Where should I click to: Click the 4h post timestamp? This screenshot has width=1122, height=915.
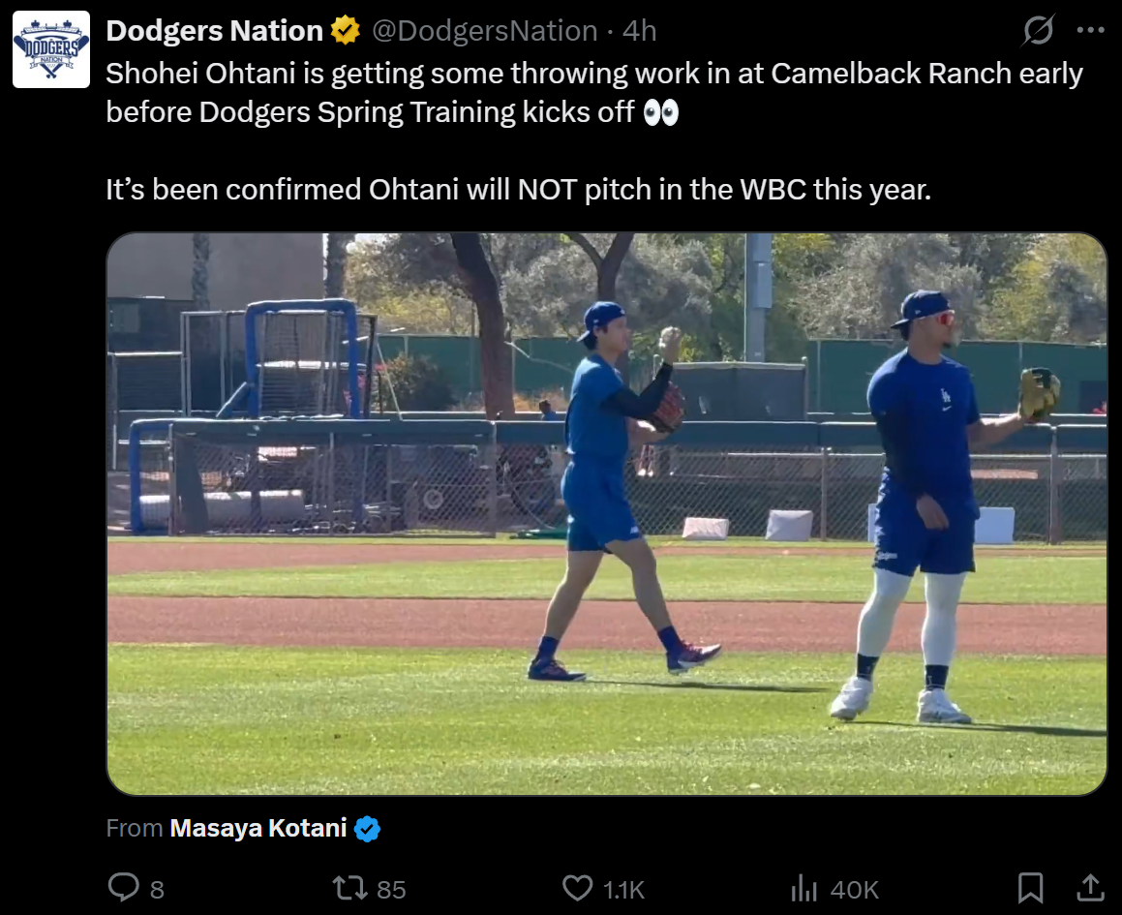640,31
